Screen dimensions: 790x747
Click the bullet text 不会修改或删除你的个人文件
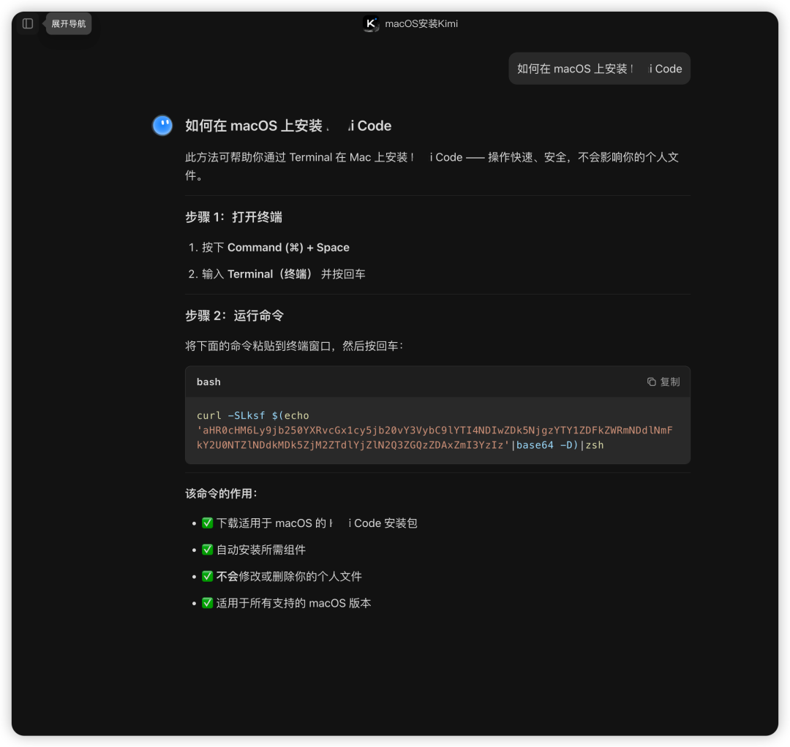(289, 577)
